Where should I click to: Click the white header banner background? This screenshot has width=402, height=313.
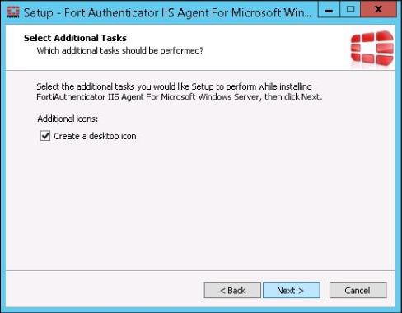pos(247,48)
